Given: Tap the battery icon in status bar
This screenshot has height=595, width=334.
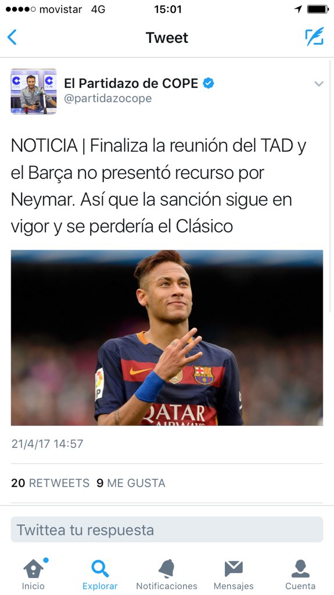Looking at the screenshot, I should pyautogui.click(x=318, y=9).
